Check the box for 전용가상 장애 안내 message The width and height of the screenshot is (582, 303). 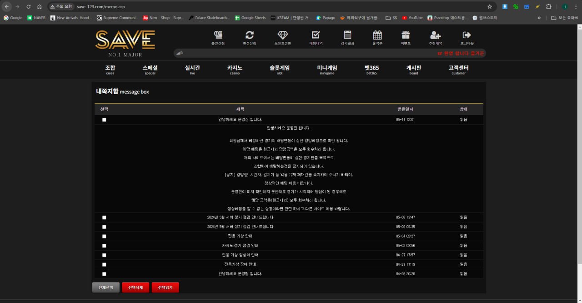[104, 264]
